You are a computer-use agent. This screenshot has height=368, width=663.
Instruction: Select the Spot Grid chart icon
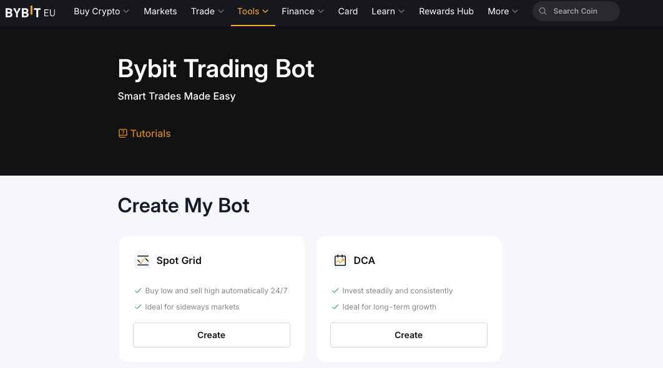(x=143, y=260)
